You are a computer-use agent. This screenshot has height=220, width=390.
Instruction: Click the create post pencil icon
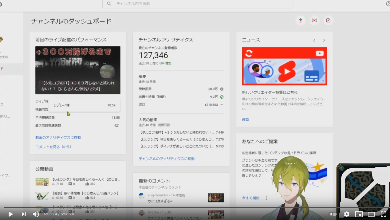click(328, 20)
